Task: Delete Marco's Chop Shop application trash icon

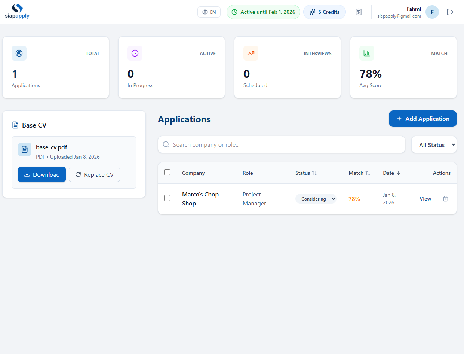Action: 445,199
